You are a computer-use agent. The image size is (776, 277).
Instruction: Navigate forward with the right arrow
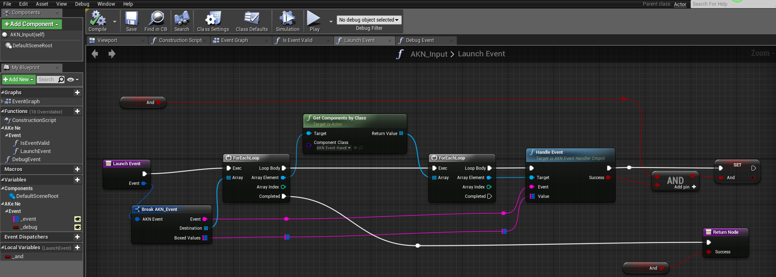click(x=112, y=54)
